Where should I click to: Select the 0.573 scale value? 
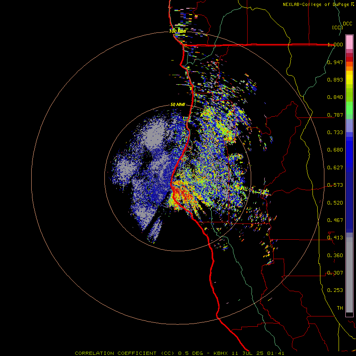coord(335,185)
